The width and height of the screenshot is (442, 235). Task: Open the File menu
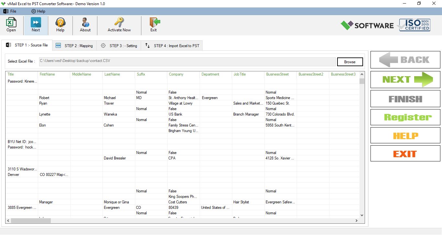(x=10, y=11)
